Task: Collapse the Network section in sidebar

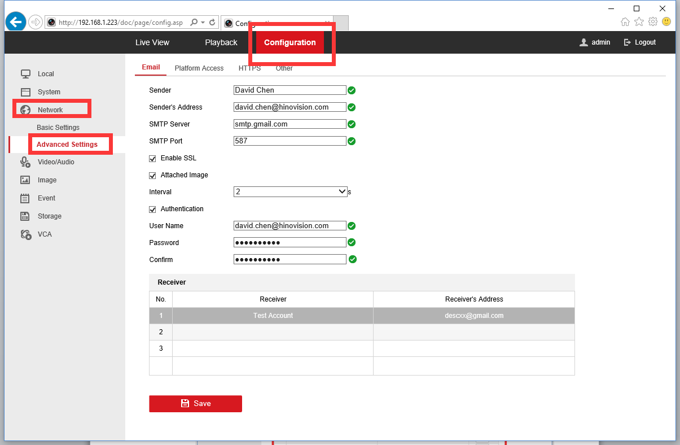Action: [50, 110]
